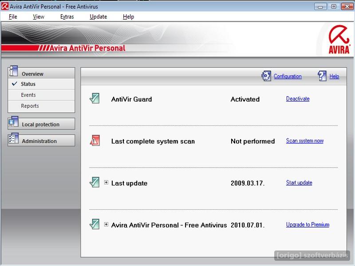This screenshot has height=266, width=355.
Task: Open the Configuration link
Action: tap(288, 76)
